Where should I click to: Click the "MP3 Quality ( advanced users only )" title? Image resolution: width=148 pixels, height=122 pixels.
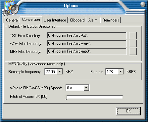coord(37,64)
